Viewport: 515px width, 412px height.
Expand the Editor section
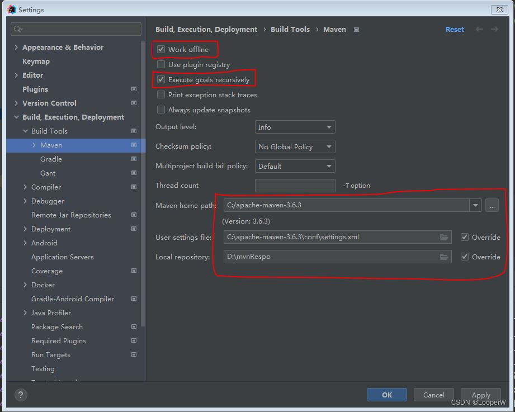click(16, 75)
